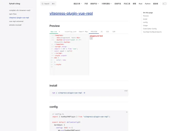
Task: Toggle the dark mode appearance switch
Action: click(x=164, y=4)
